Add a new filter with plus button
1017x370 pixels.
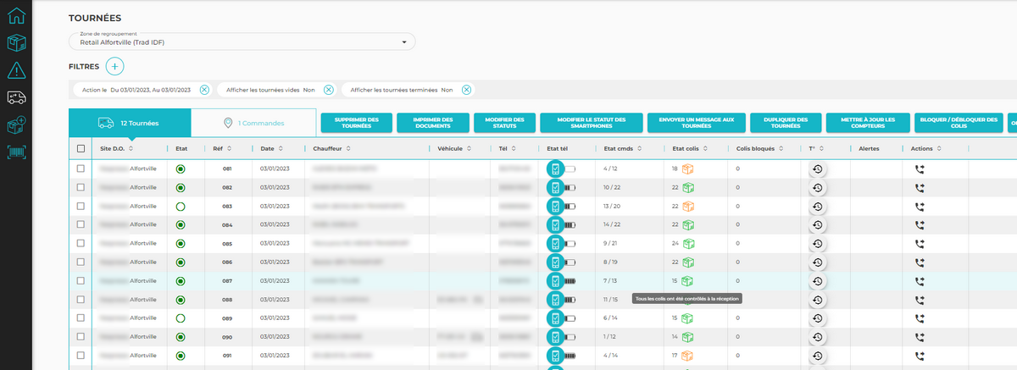tap(116, 66)
